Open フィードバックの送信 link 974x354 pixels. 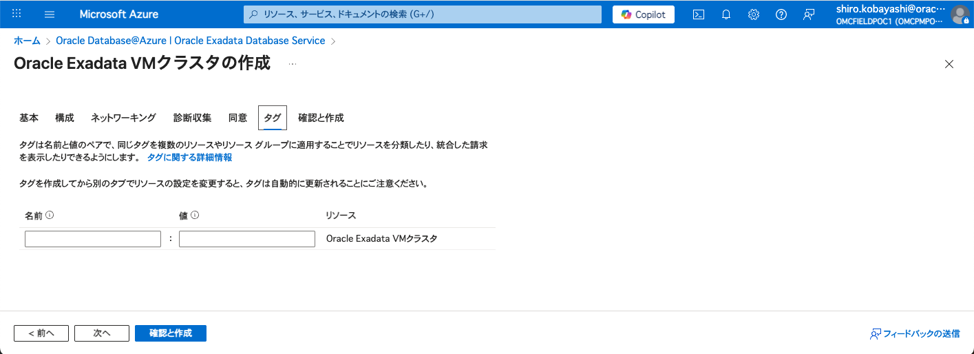pyautogui.click(x=915, y=333)
